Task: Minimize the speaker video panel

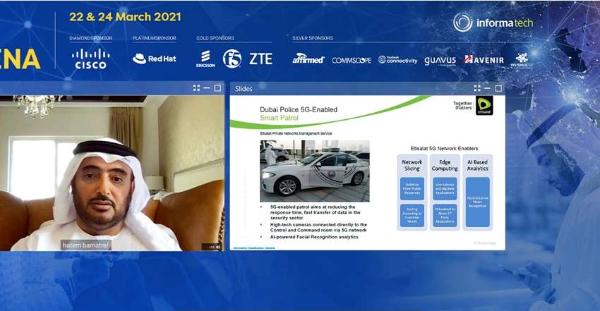Action: click(207, 88)
